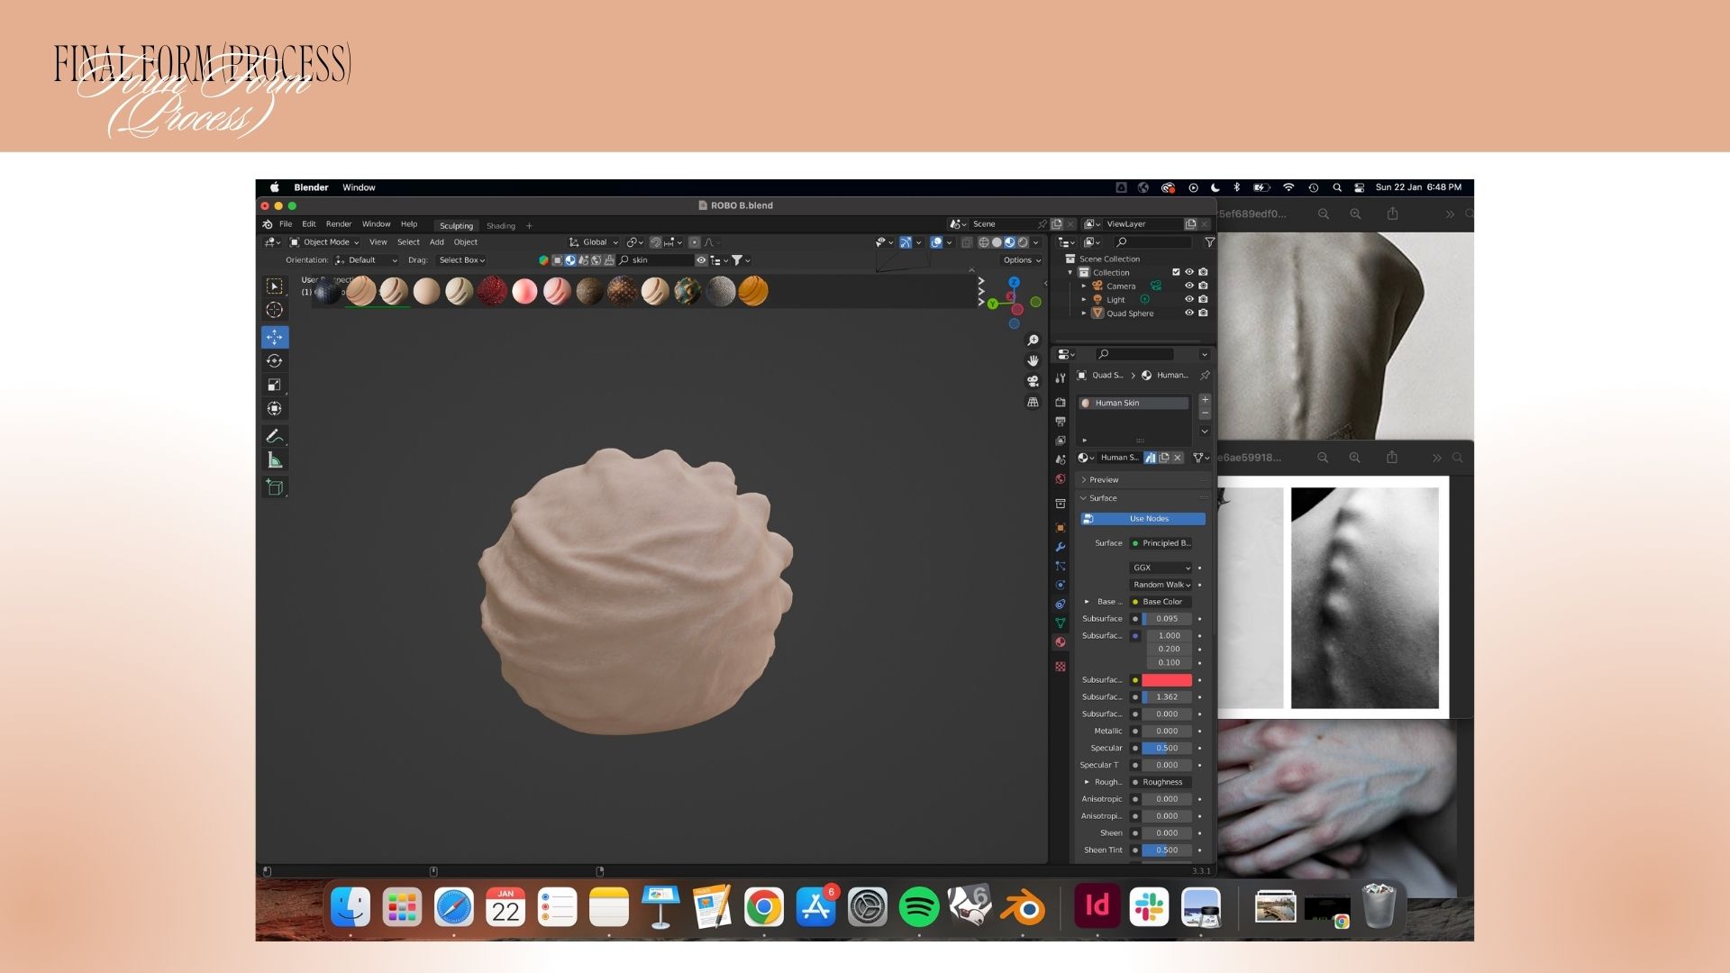This screenshot has width=1730, height=973.
Task: Toggle the camera view icon
Action: tap(1033, 381)
